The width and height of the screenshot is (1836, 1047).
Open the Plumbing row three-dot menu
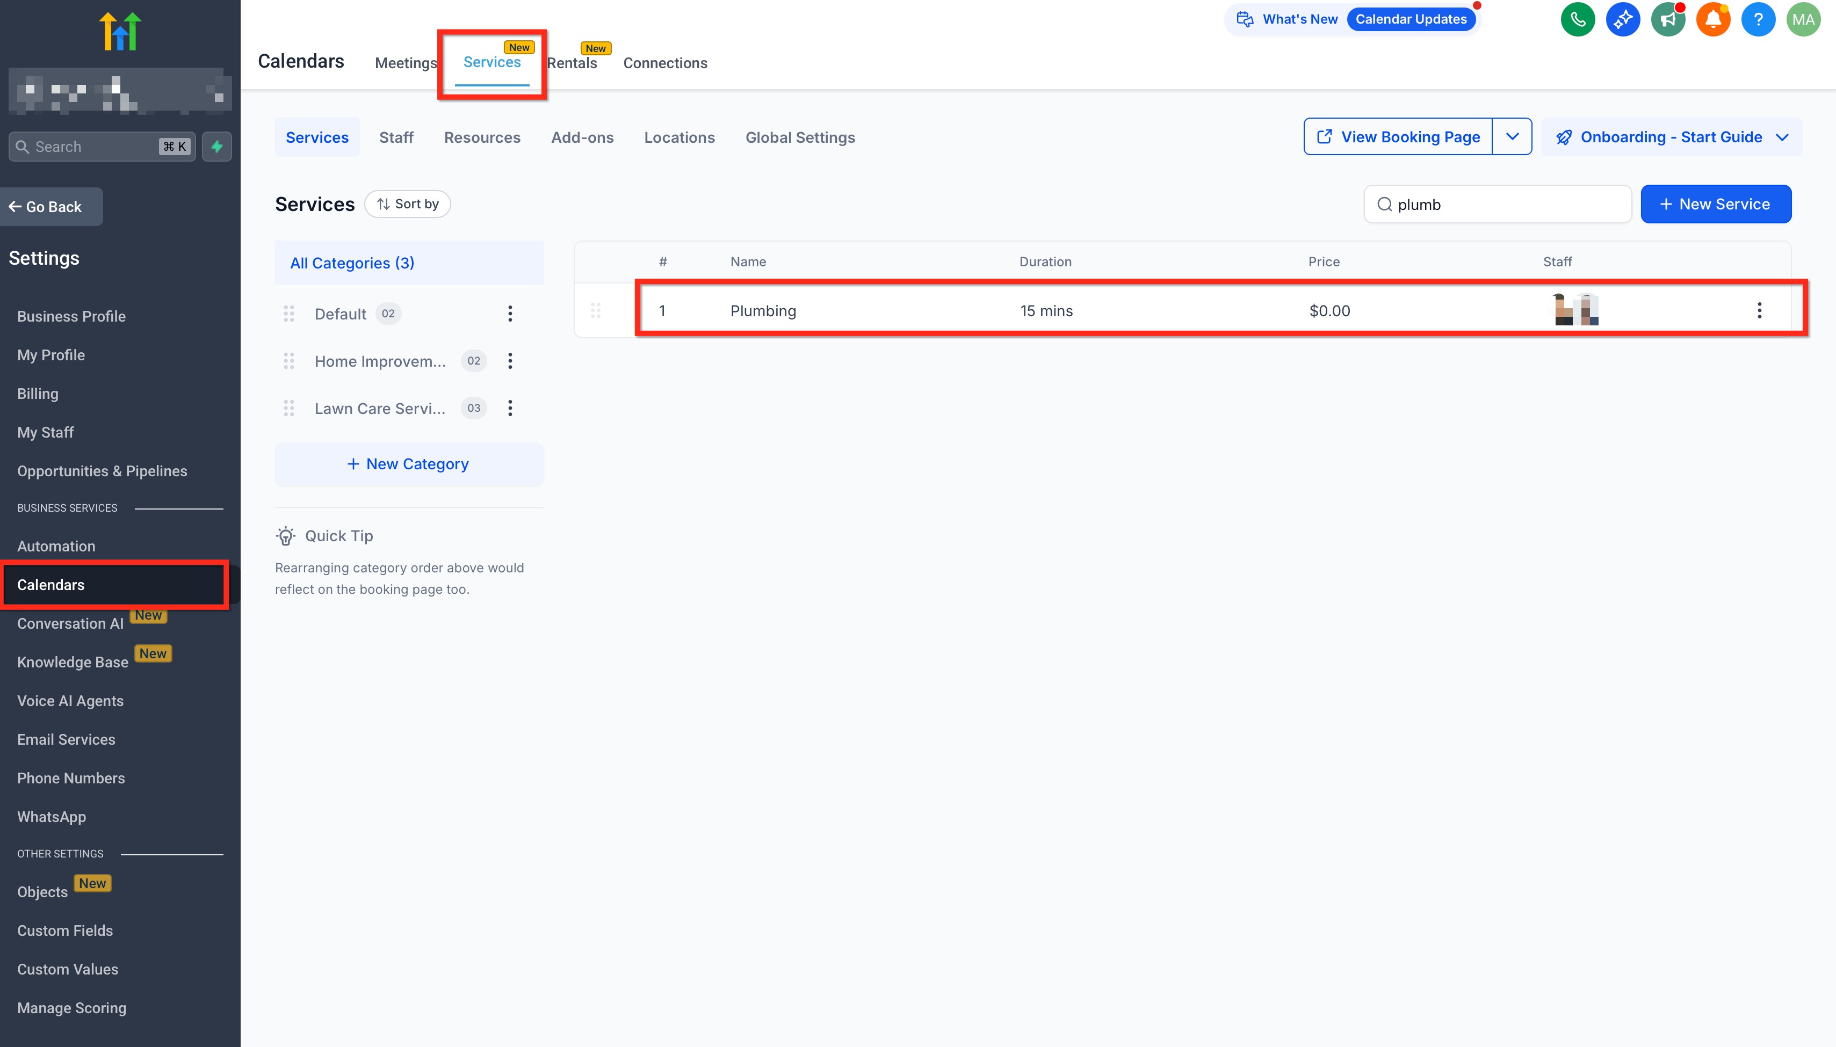click(1759, 311)
